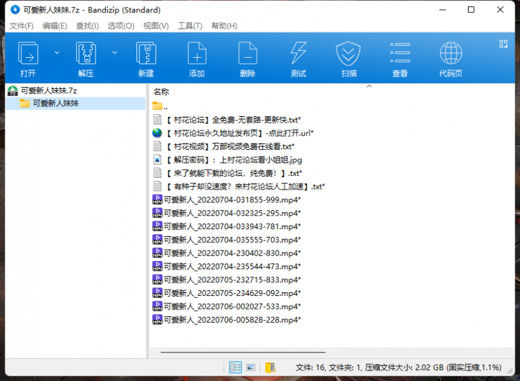Click the 删除 (Delete) toolbar icon
This screenshot has height=381, width=520.
(x=247, y=58)
